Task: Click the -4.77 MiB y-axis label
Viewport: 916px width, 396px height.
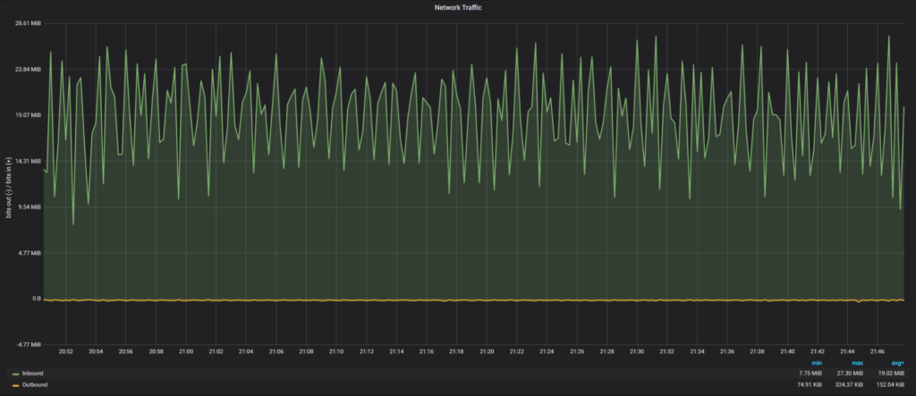Action: pos(29,344)
